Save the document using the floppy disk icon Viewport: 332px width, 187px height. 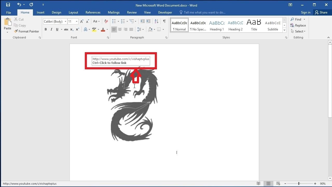[8, 5]
